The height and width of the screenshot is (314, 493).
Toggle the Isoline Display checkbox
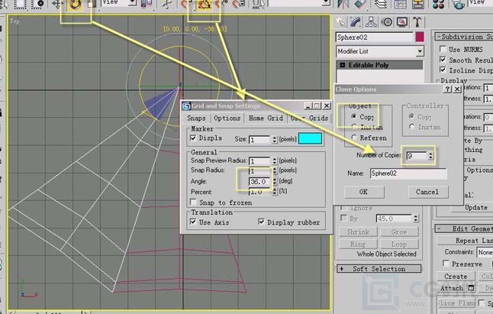tap(443, 70)
